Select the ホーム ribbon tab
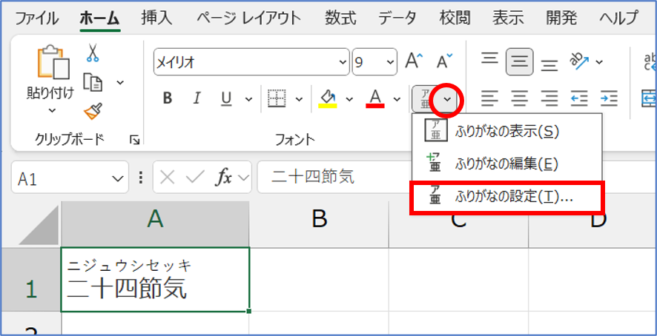Image resolution: width=657 pixels, height=336 pixels. coord(99,18)
